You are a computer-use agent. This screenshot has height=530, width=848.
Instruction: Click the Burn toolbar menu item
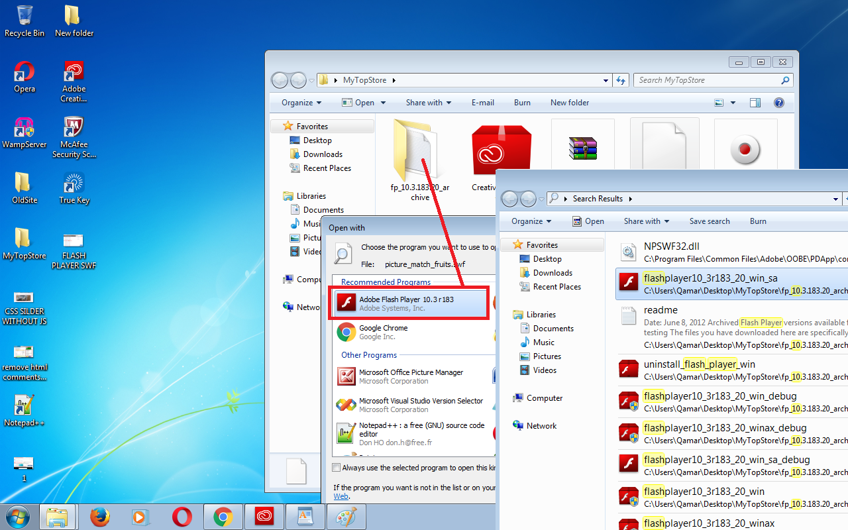click(522, 103)
